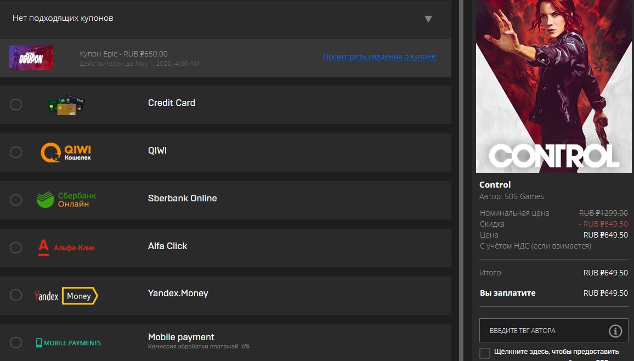This screenshot has width=634, height=361.
Task: Select the Sberbank Online radio button
Action: coord(16,200)
